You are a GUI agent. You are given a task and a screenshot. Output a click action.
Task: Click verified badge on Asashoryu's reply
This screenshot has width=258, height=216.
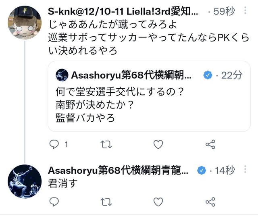click(202, 170)
